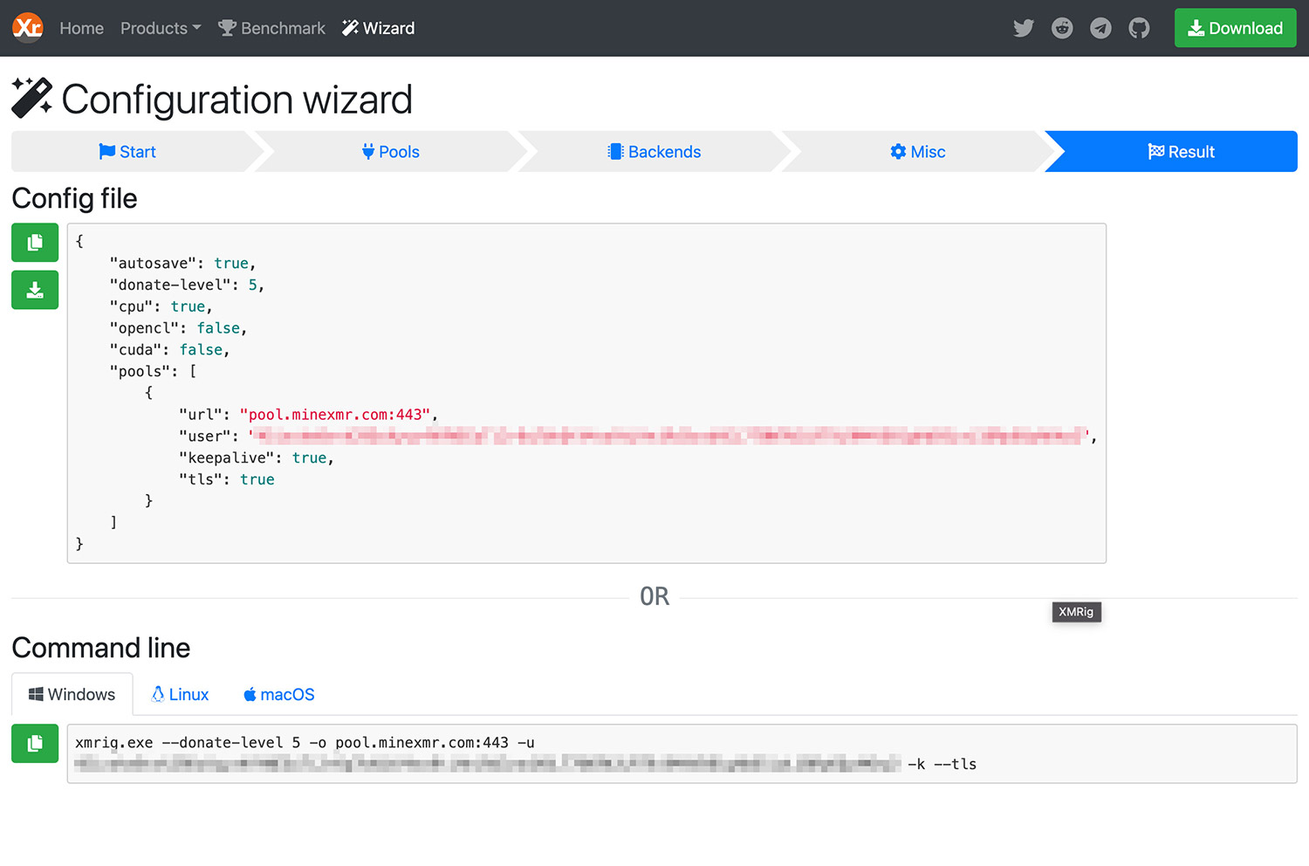Screen dimensions: 1309x866
Task: Download the config file
Action: (x=35, y=290)
